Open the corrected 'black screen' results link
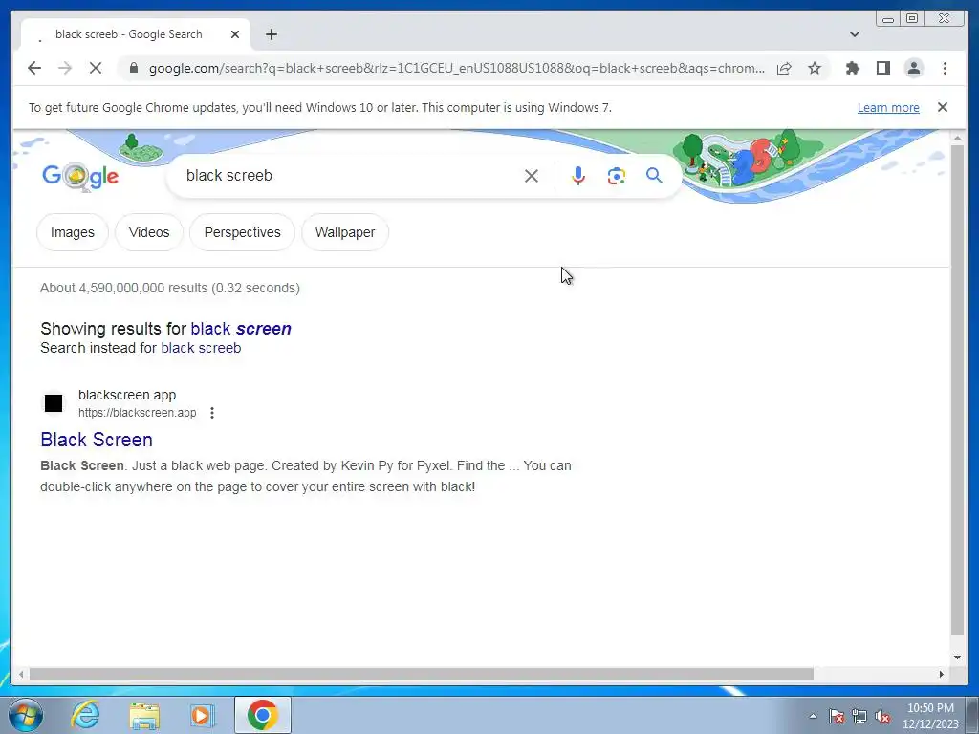The height and width of the screenshot is (734, 979). [241, 329]
